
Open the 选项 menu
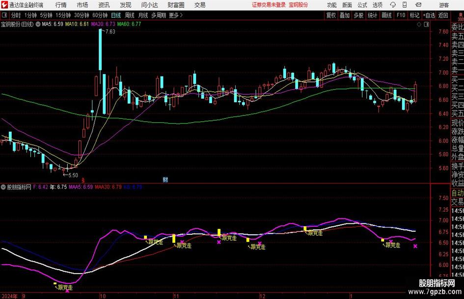pos(377,5)
